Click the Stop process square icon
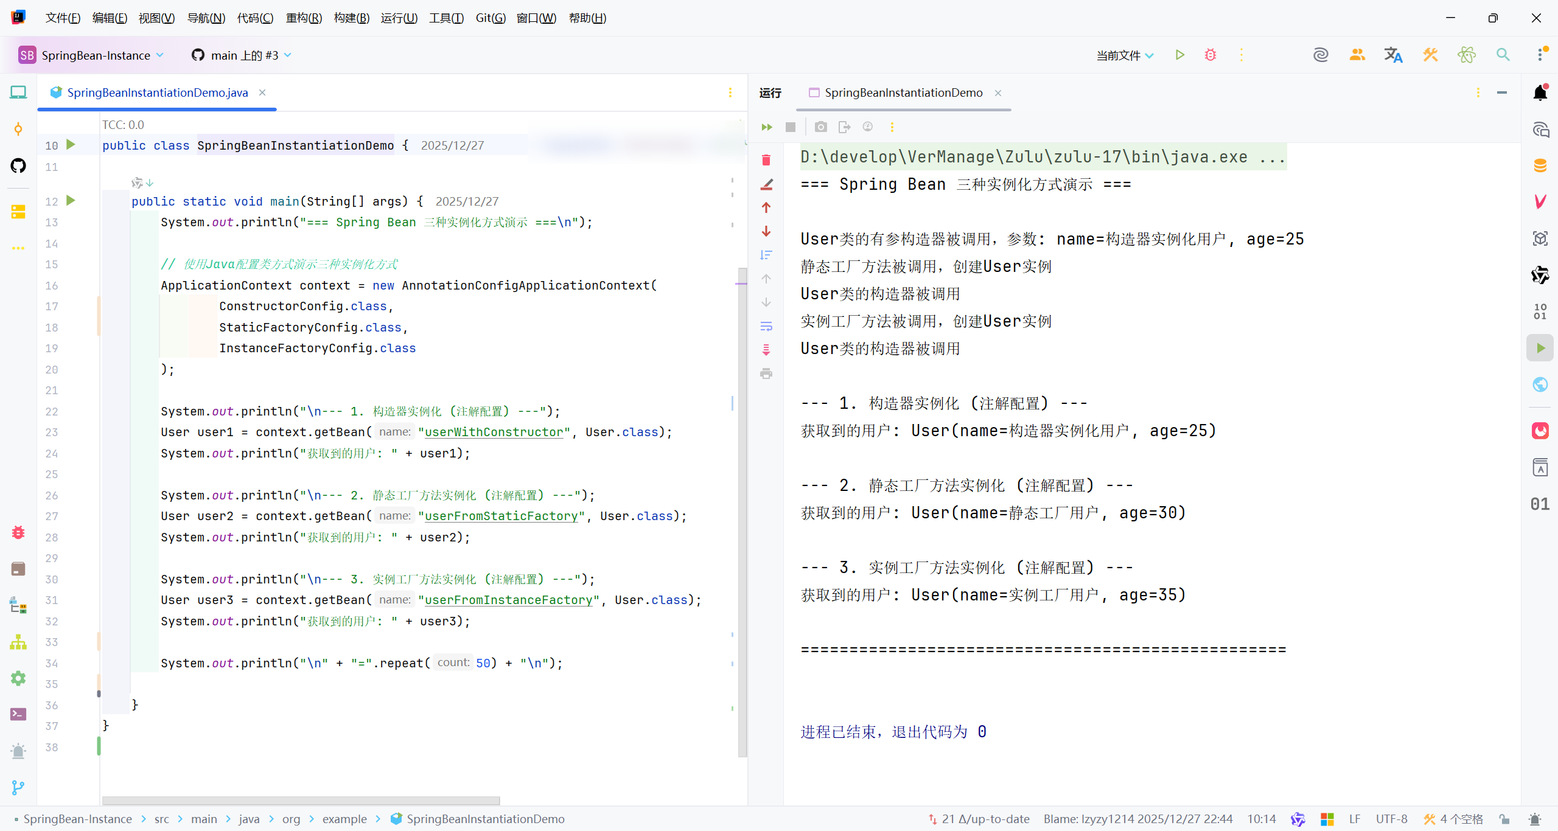 pos(791,127)
